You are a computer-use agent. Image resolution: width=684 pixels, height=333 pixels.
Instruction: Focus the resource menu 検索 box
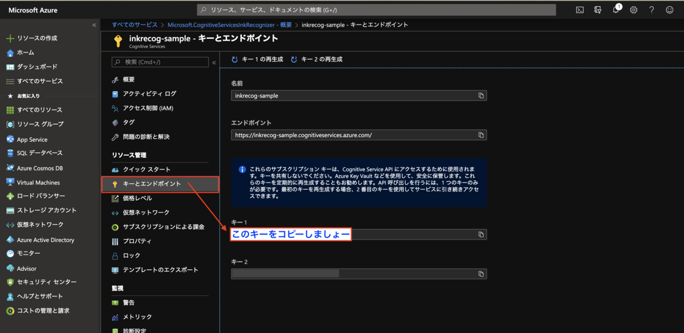tap(160, 62)
